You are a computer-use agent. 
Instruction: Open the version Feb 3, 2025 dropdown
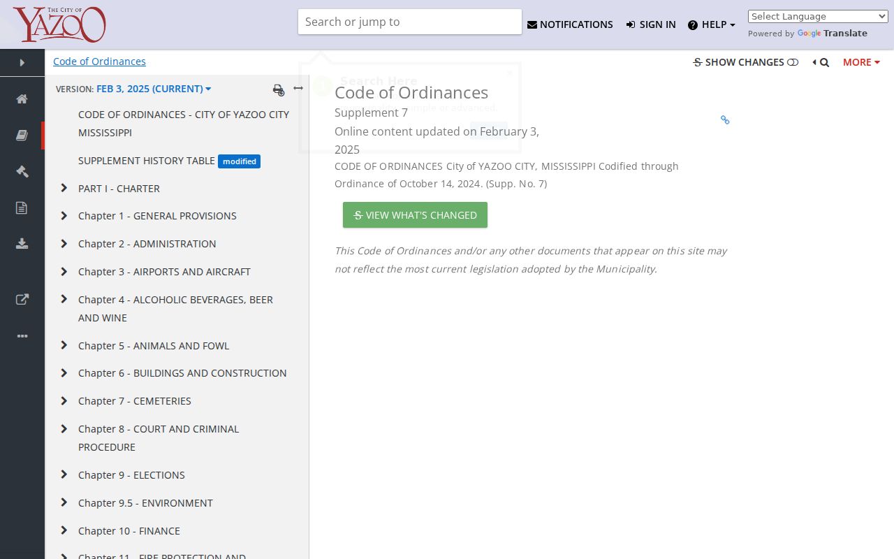pyautogui.click(x=154, y=89)
